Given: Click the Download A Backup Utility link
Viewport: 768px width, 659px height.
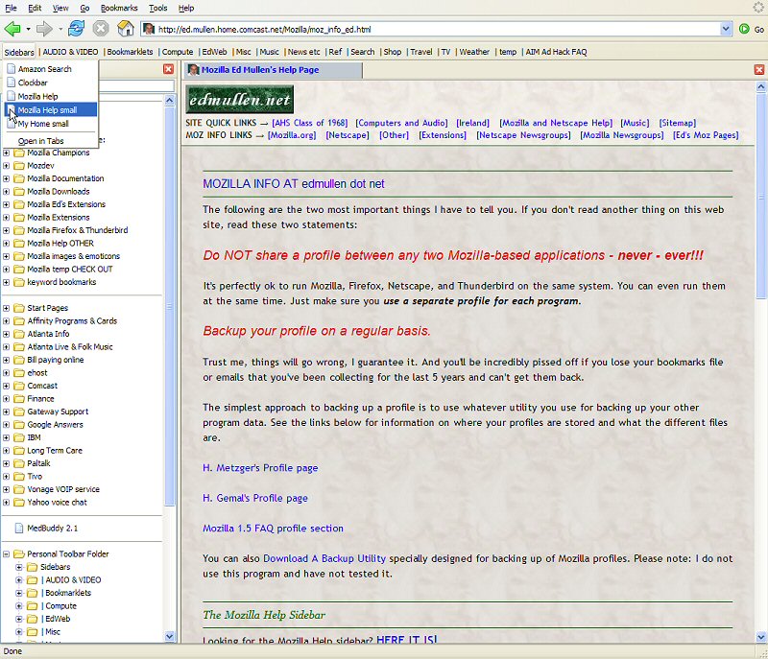Looking at the screenshot, I should point(324,558).
